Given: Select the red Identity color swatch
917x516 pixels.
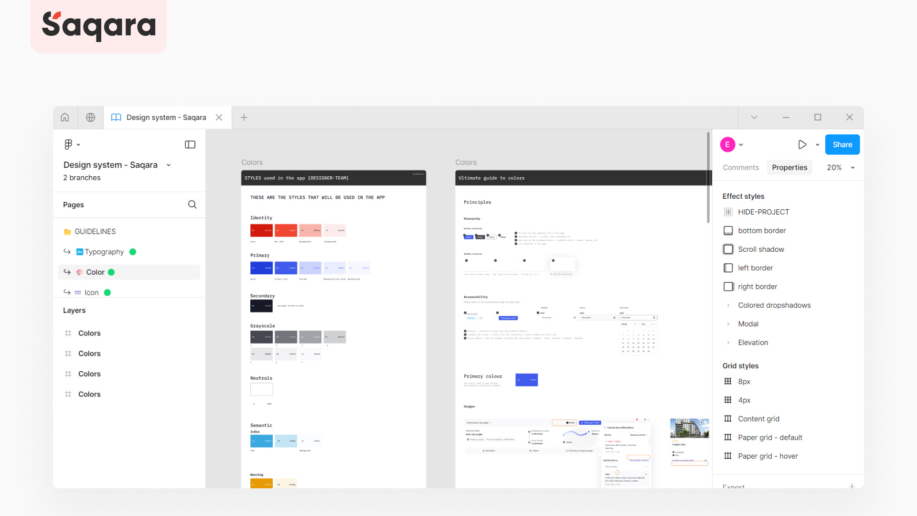Looking at the screenshot, I should pyautogui.click(x=261, y=231).
